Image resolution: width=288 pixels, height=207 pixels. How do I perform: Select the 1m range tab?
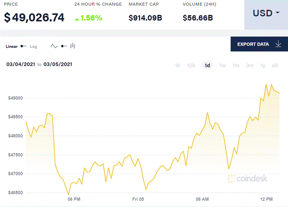click(x=236, y=65)
